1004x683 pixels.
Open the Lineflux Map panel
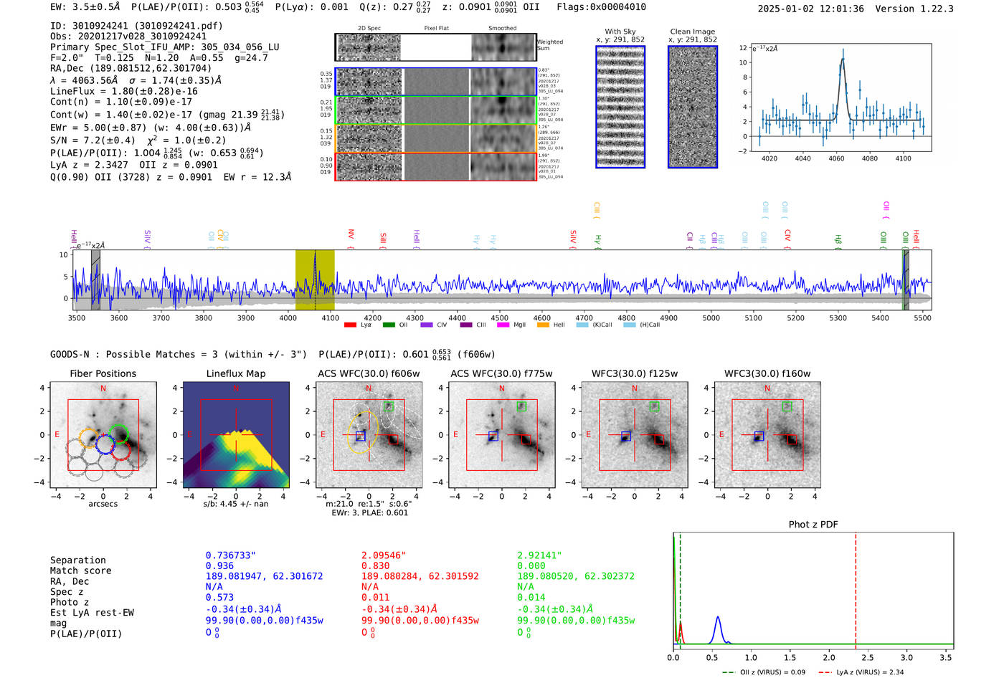[236, 434]
